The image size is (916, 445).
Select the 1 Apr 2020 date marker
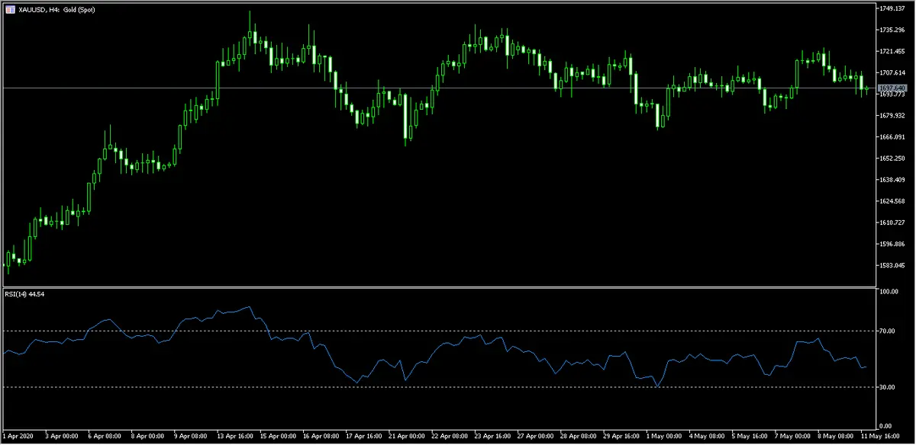pyautogui.click(x=18, y=437)
